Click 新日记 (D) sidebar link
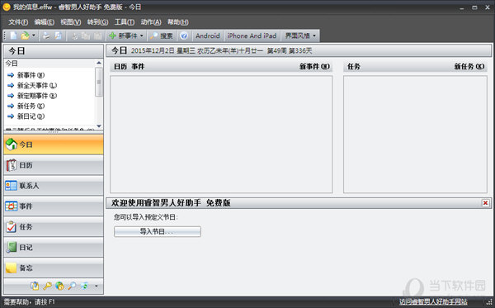 click(x=31, y=116)
